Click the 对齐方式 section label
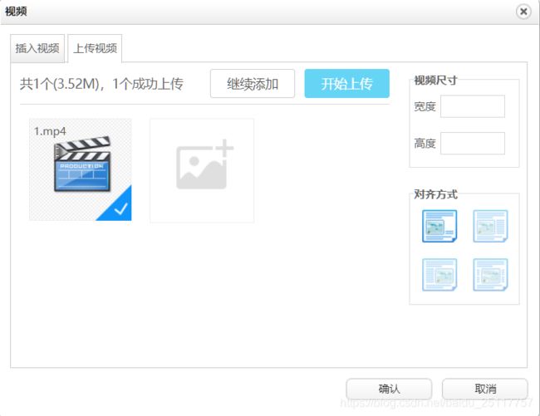This screenshot has height=416, width=540. click(x=435, y=194)
